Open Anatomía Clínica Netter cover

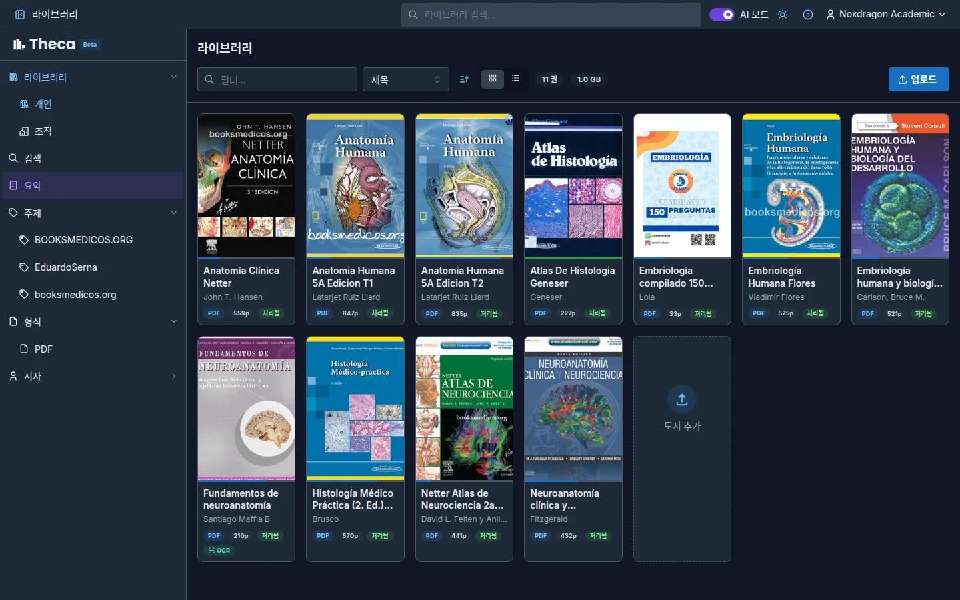pyautogui.click(x=246, y=186)
